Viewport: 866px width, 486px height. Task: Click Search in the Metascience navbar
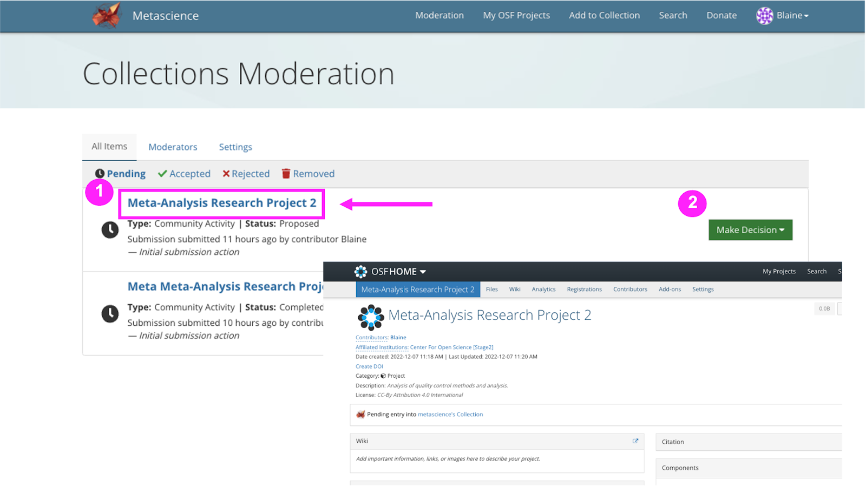coord(673,16)
